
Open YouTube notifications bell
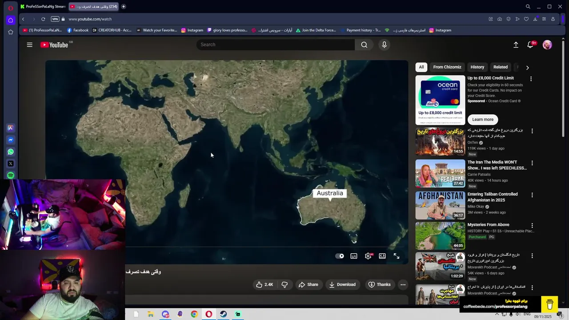pyautogui.click(x=530, y=44)
